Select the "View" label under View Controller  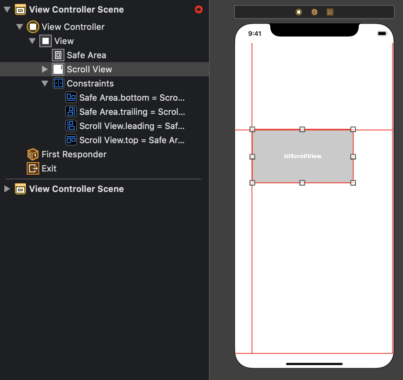pyautogui.click(x=64, y=41)
